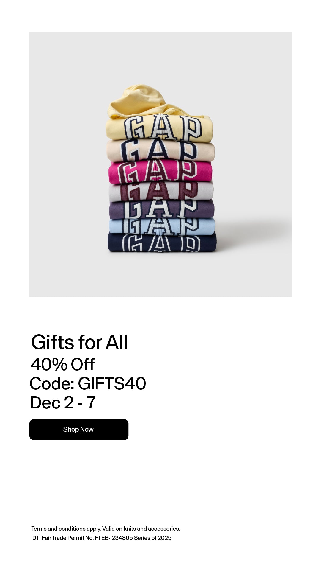Click the "Dec 2 - 7" date range

(x=63, y=402)
